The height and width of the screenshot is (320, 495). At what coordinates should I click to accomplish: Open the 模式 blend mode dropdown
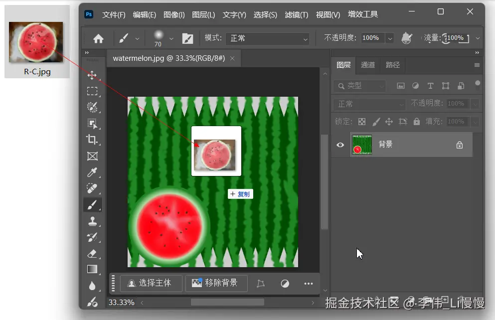(267, 38)
